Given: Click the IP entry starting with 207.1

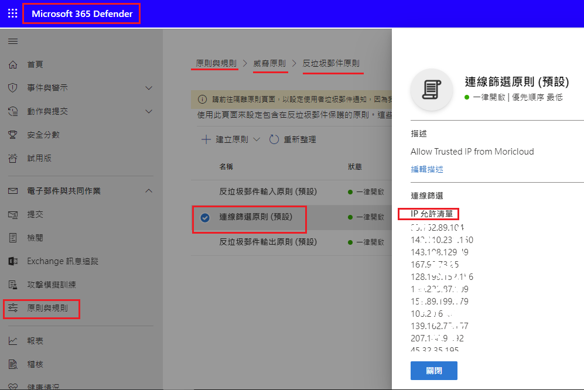Looking at the screenshot, I should click(x=437, y=338).
